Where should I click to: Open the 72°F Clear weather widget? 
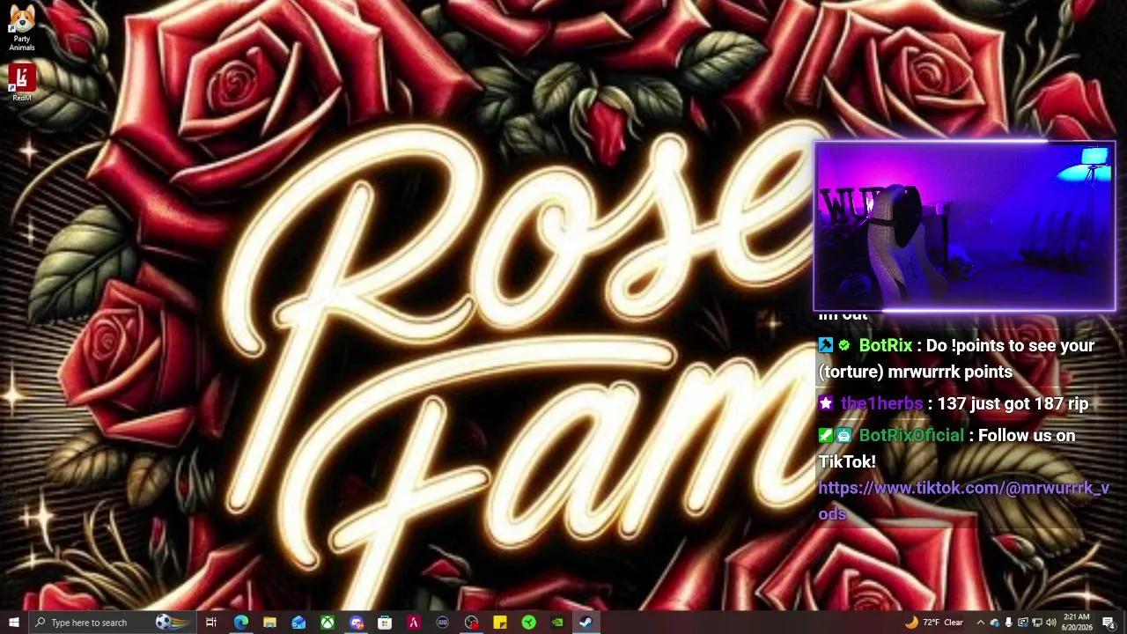[934, 623]
